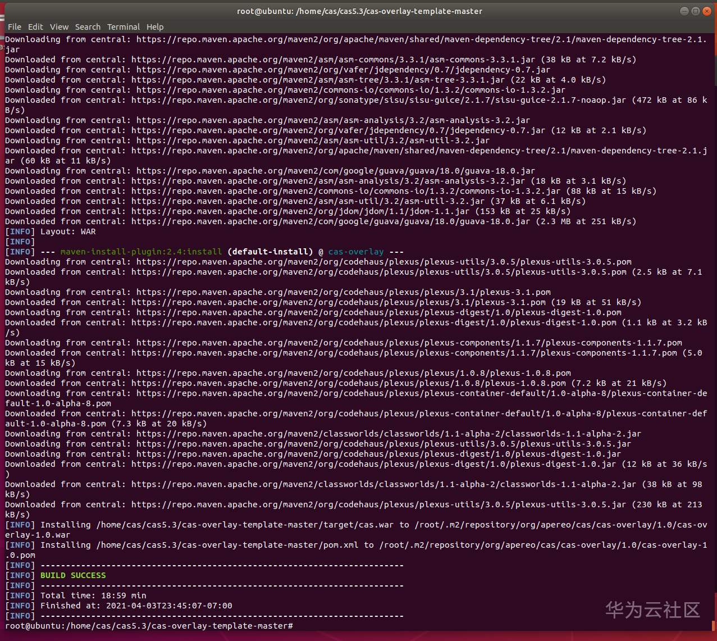Click the '[INFO] Layout: WAR' line
Viewport: 717px width, 641px height.
(x=51, y=231)
